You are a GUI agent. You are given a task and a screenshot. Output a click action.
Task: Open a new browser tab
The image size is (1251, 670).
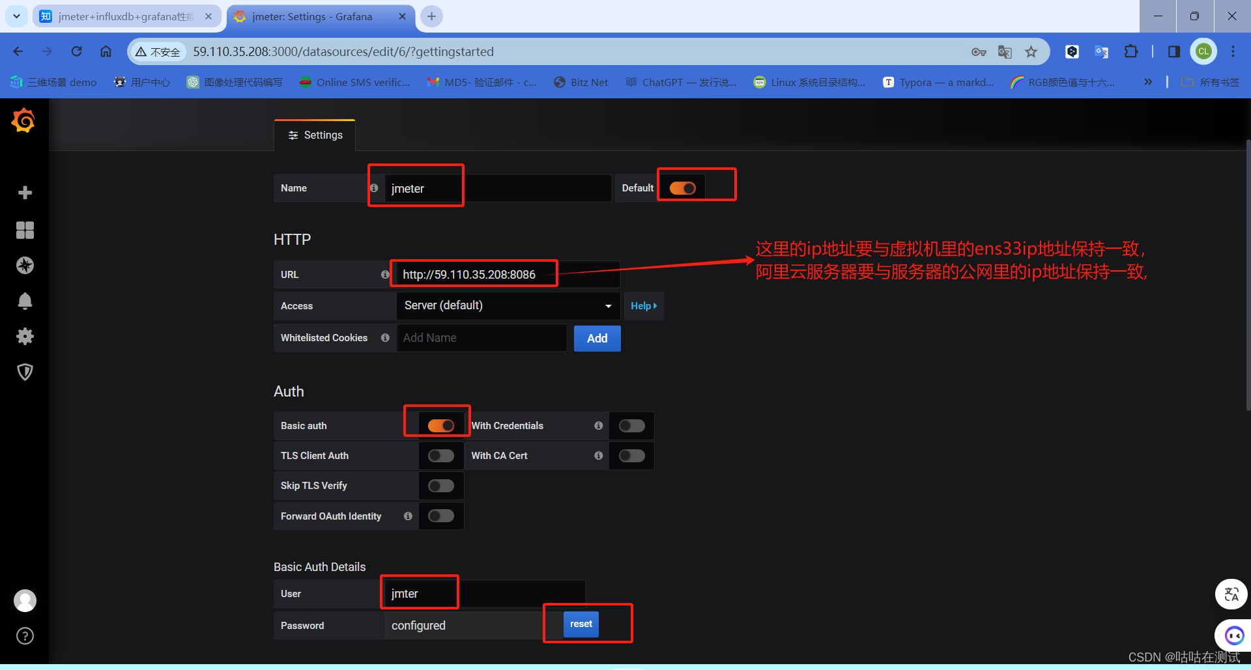pyautogui.click(x=431, y=16)
